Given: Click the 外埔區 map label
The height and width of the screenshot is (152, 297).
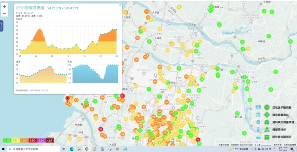Looking at the screenshot, I should click(158, 38).
